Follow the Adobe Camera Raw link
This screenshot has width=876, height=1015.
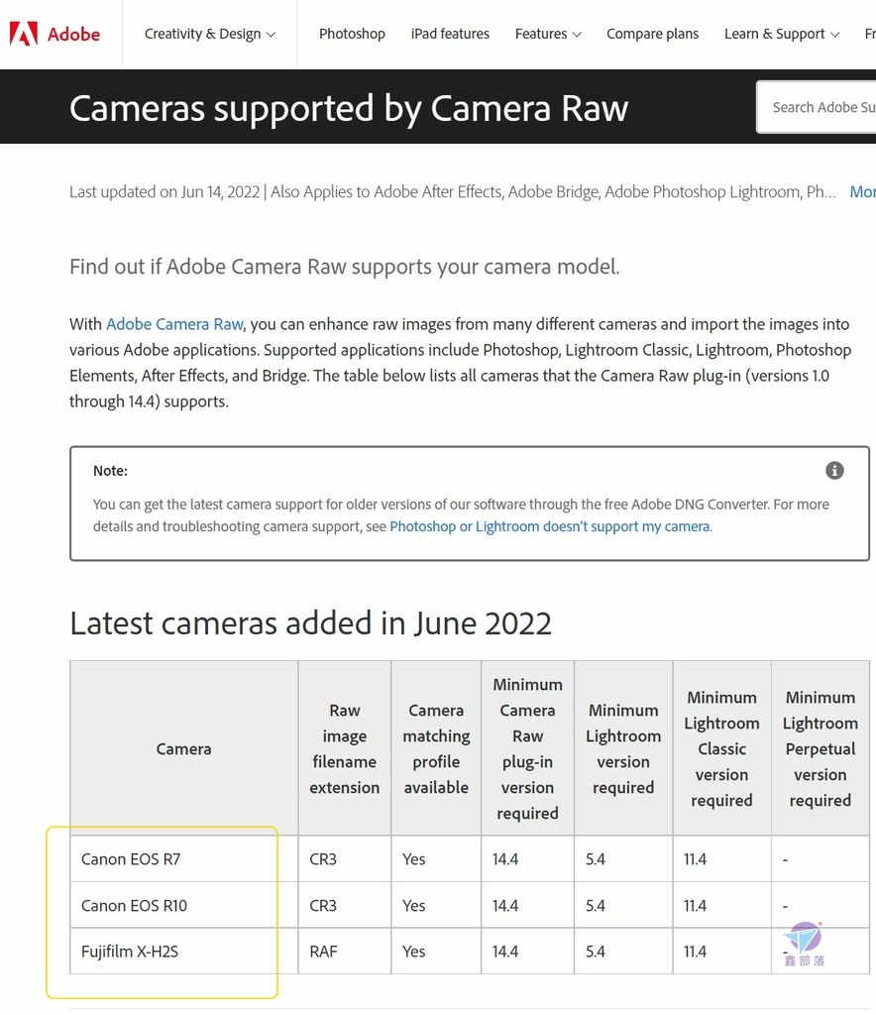click(174, 324)
